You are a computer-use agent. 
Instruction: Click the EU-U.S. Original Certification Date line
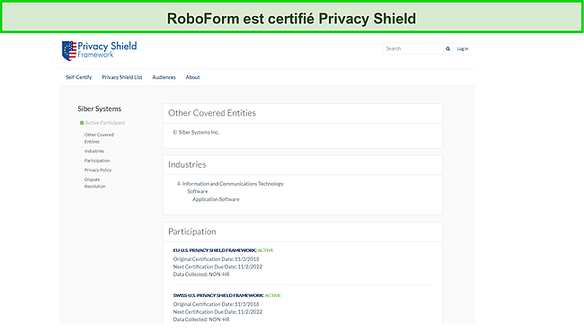[x=216, y=259]
